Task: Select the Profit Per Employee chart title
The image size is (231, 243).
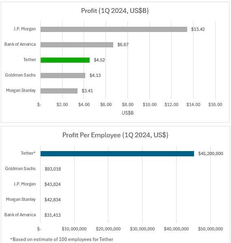Action: click(x=115, y=135)
